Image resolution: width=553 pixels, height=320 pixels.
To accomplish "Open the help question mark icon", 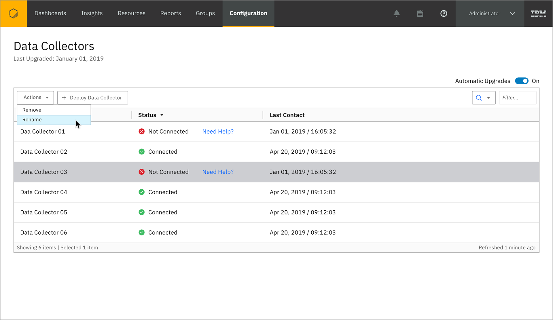I will [444, 14].
